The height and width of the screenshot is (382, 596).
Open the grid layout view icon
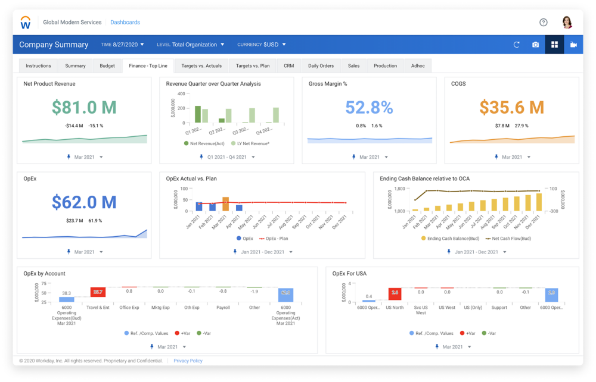(x=554, y=44)
